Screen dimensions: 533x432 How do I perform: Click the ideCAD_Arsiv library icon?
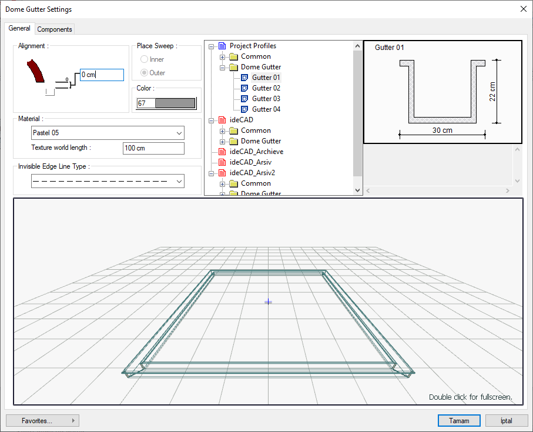(x=222, y=162)
